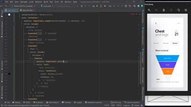Open the Device File Explorer panel
The width and height of the screenshot is (191, 107).
tap(143, 94)
